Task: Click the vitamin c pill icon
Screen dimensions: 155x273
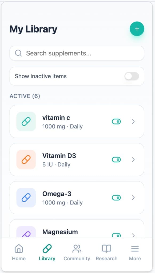Action: (x=26, y=122)
